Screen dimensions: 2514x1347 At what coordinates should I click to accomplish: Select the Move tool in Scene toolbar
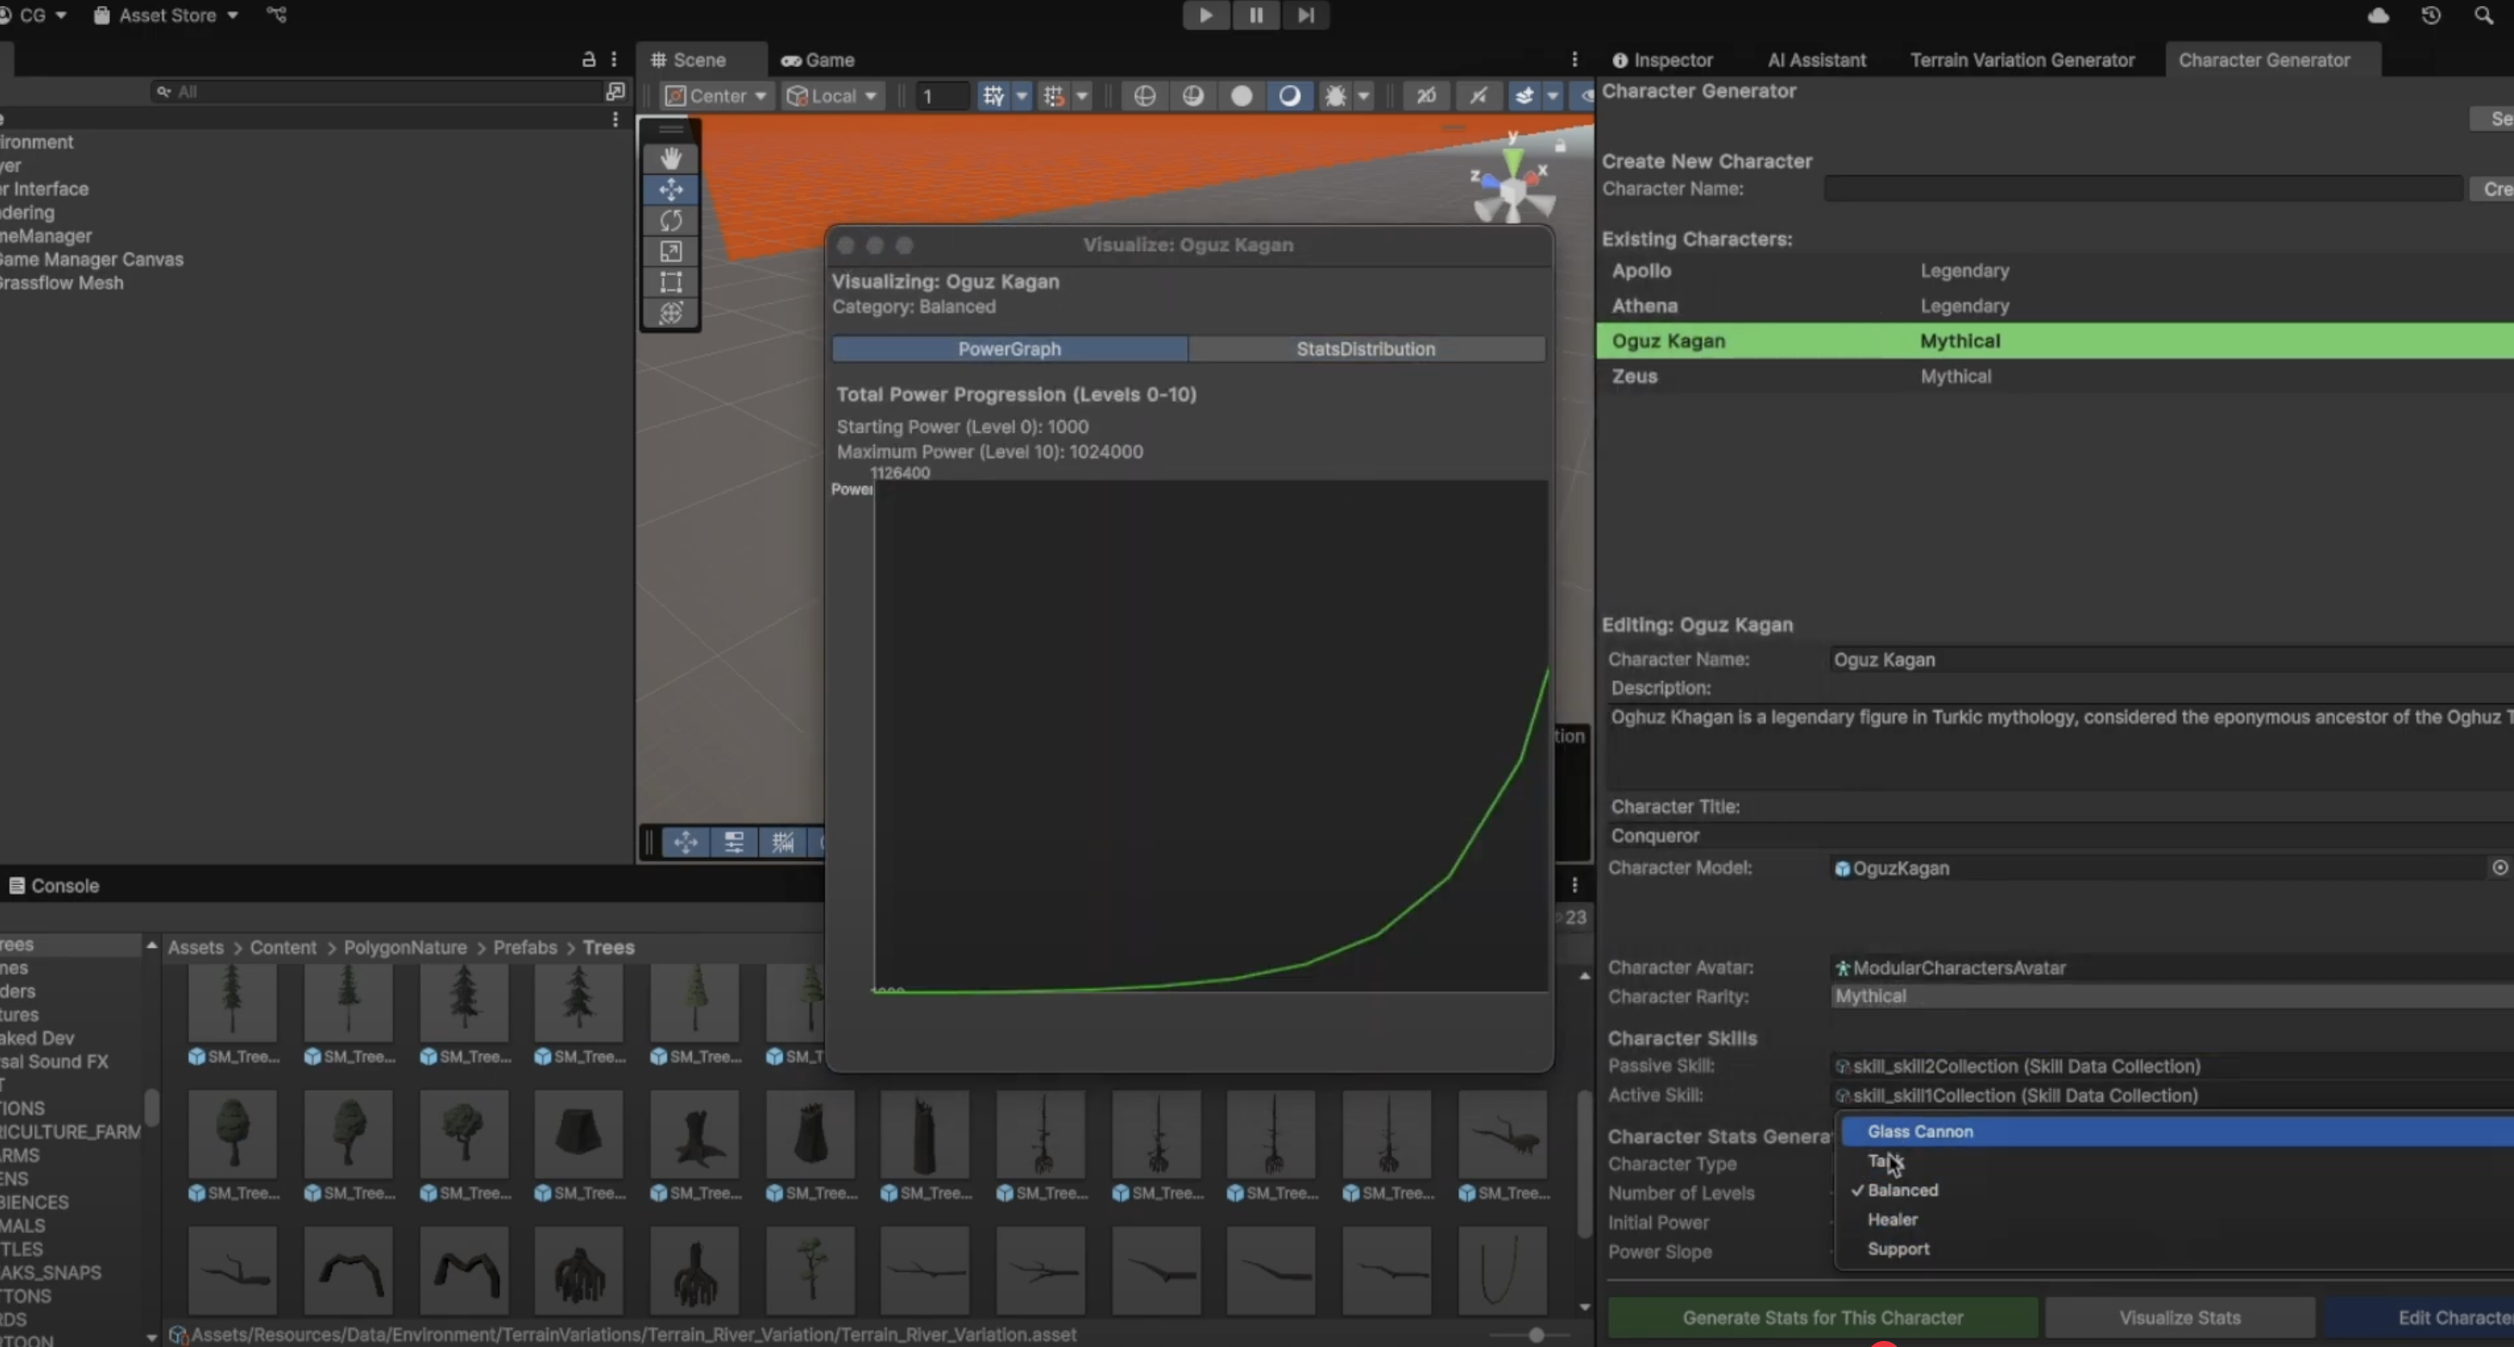click(x=670, y=189)
